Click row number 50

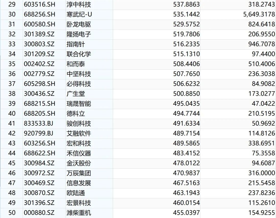pyautogui.click(x=12, y=213)
